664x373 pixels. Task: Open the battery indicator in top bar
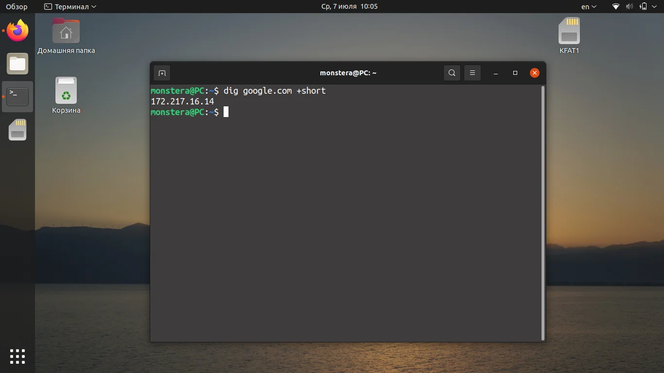tap(644, 7)
